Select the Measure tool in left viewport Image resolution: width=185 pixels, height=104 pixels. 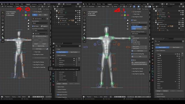click(3, 37)
